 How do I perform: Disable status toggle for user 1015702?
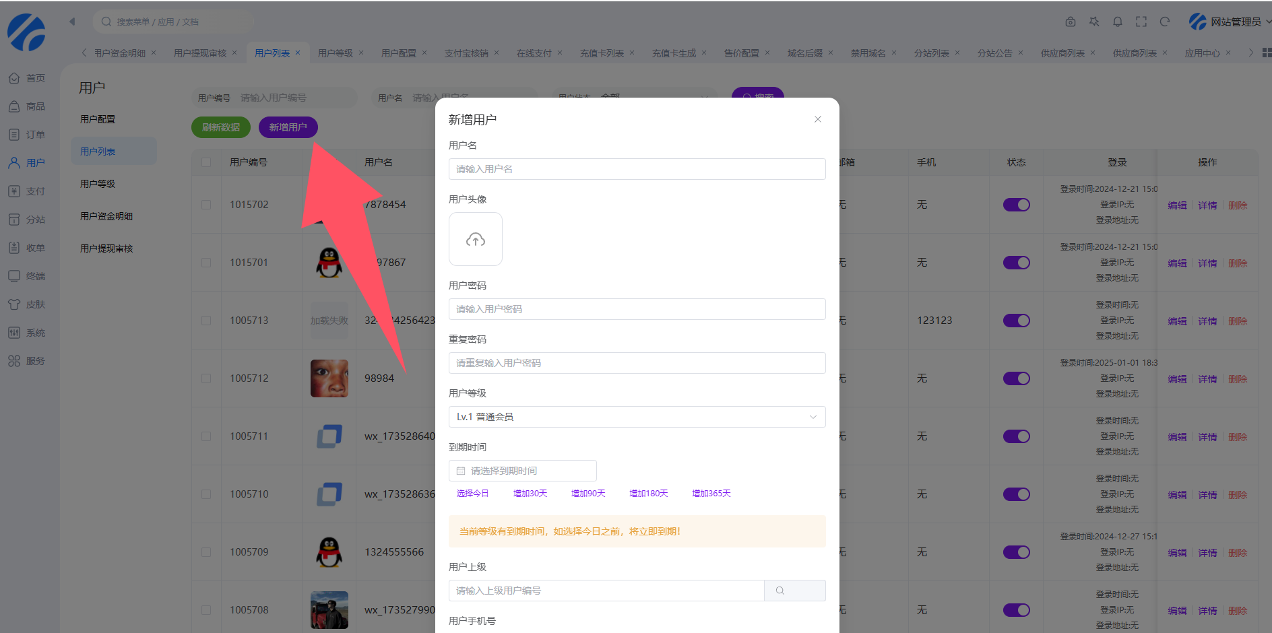click(1016, 204)
